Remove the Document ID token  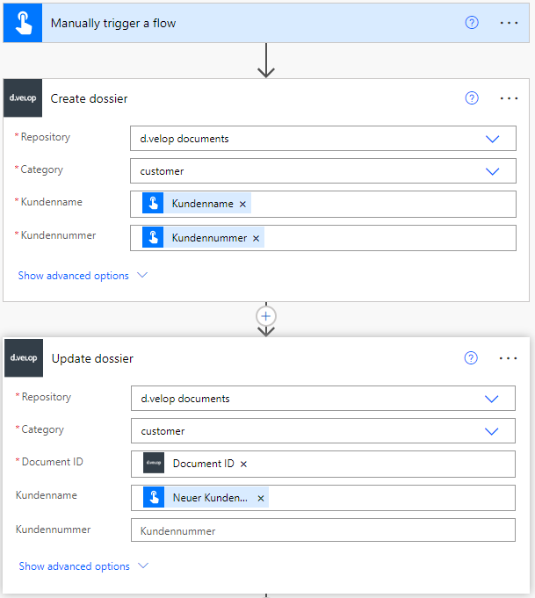click(x=243, y=464)
